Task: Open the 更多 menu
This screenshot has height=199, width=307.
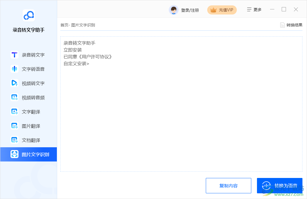Action: pos(254,9)
